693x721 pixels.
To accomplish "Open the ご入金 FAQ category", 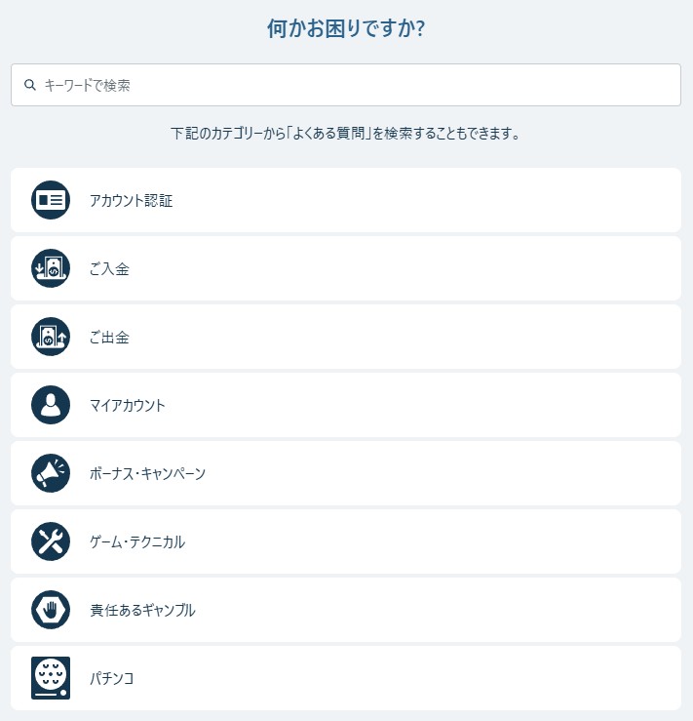I will [x=346, y=268].
